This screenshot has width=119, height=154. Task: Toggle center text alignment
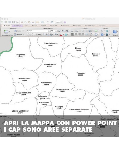pos(76,35)
